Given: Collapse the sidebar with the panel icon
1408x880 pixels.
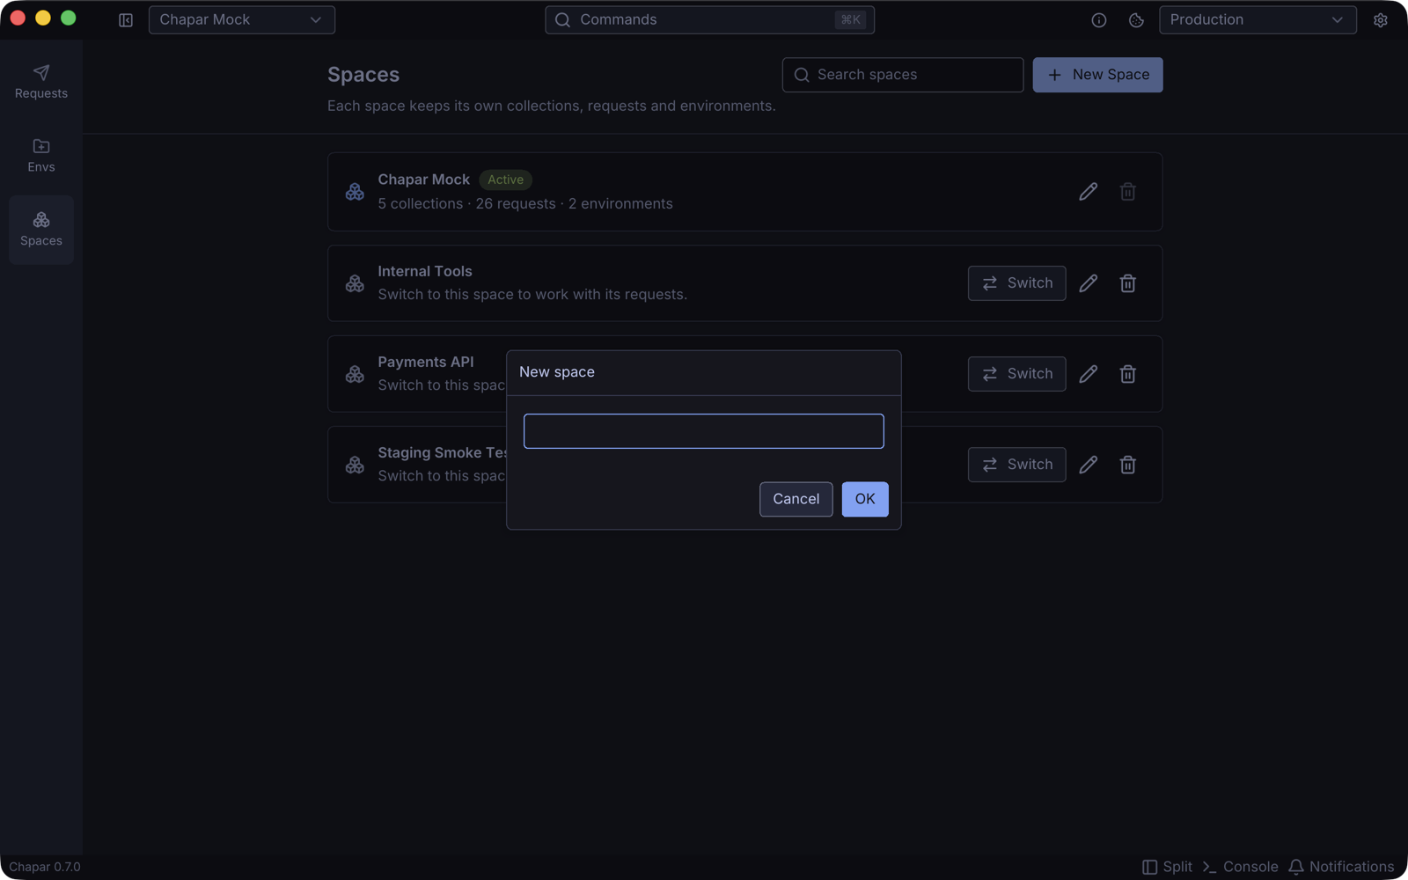Looking at the screenshot, I should pyautogui.click(x=126, y=20).
